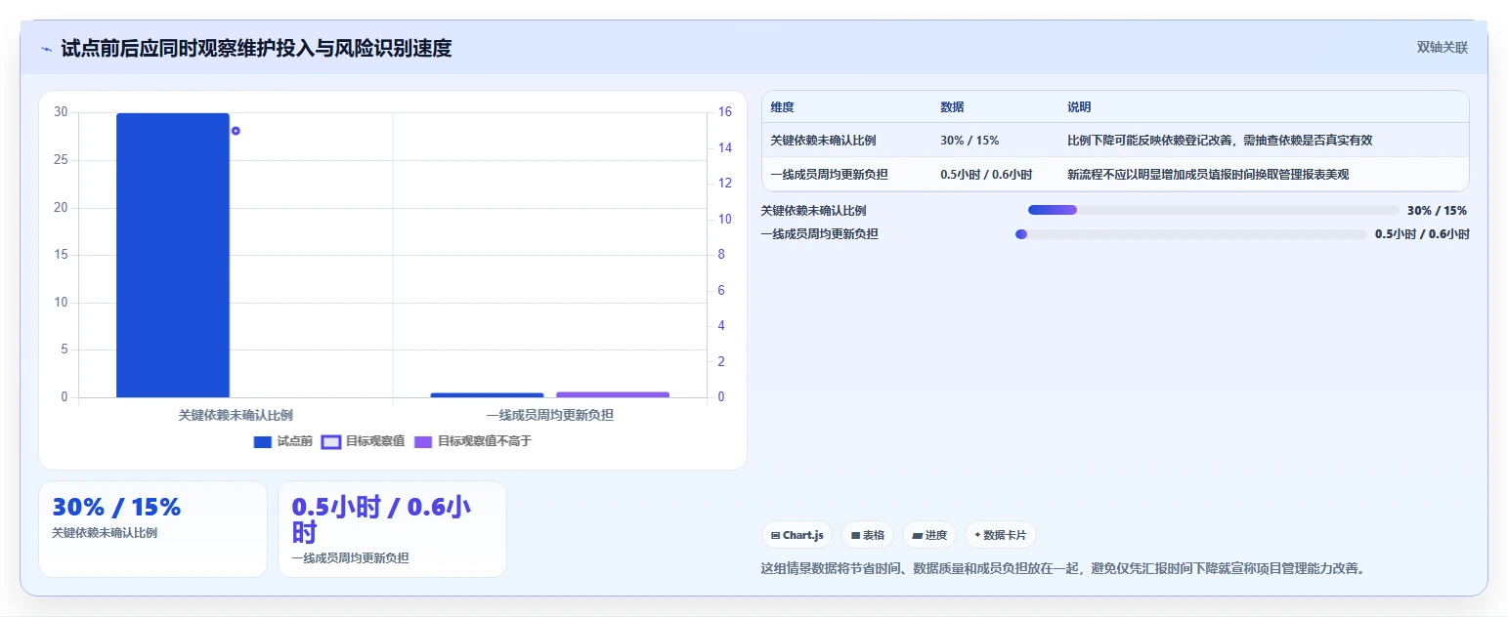1508x617 pixels.
Task: Click the 维度 column header
Action: click(782, 107)
